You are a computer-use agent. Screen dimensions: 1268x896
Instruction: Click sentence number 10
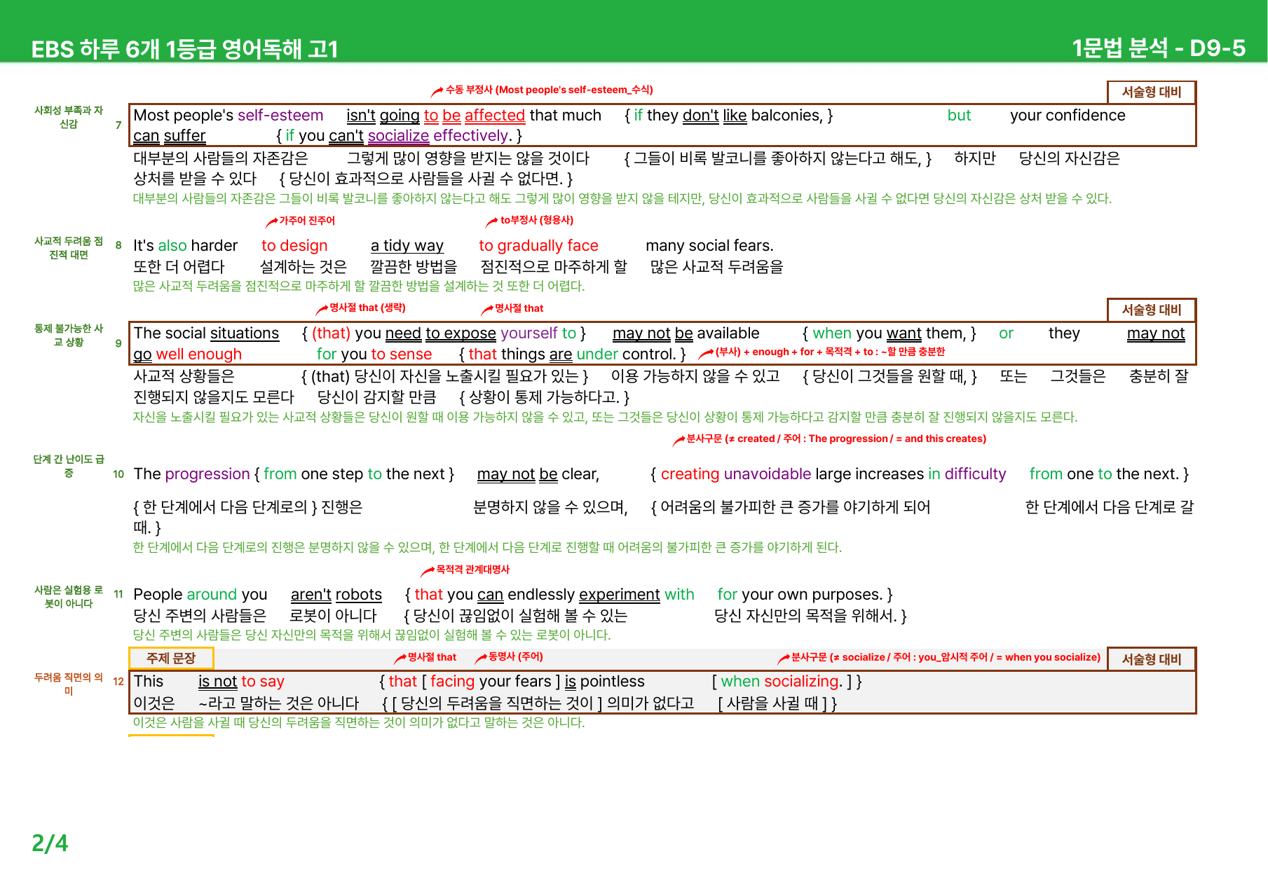coord(118,474)
